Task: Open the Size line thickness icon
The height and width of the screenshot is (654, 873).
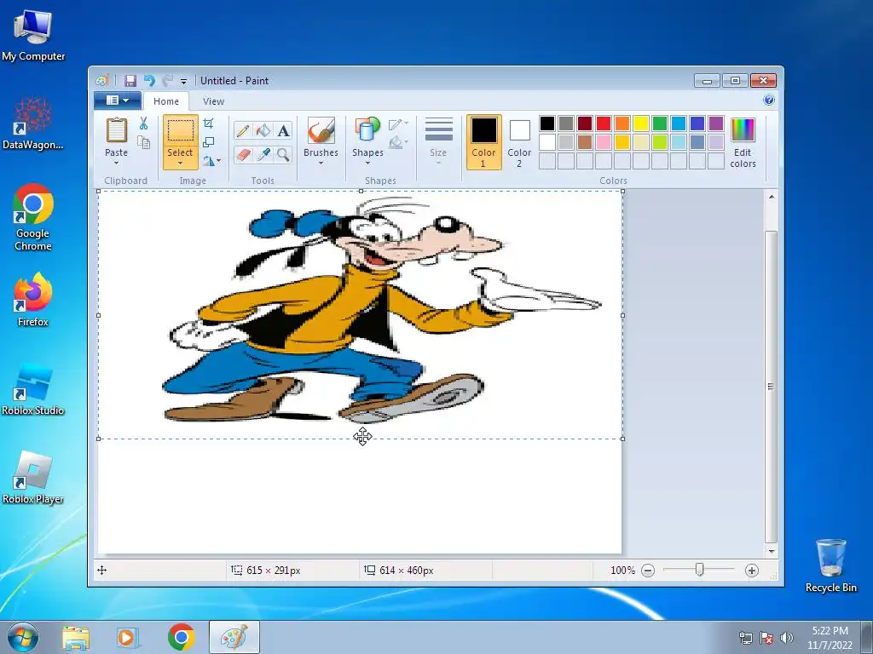Action: pos(439,129)
